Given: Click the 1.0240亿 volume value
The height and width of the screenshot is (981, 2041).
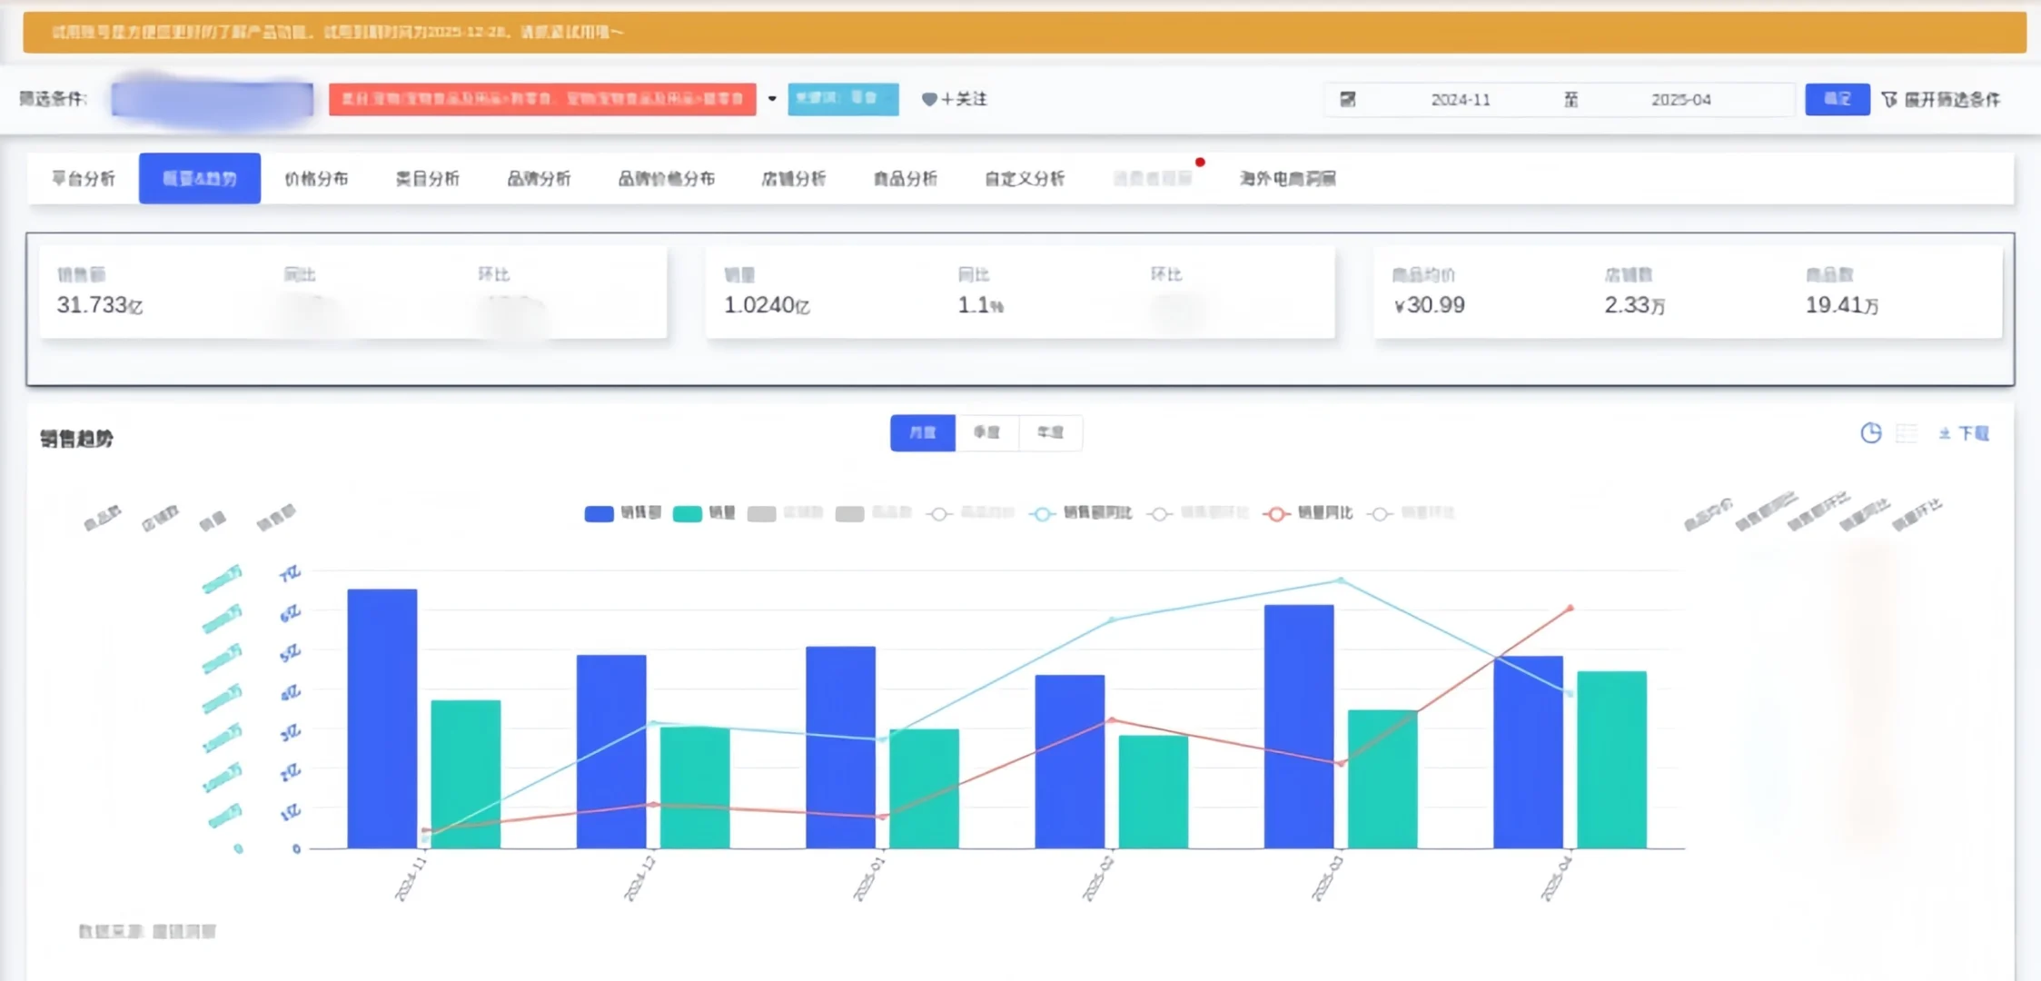Looking at the screenshot, I should point(767,305).
